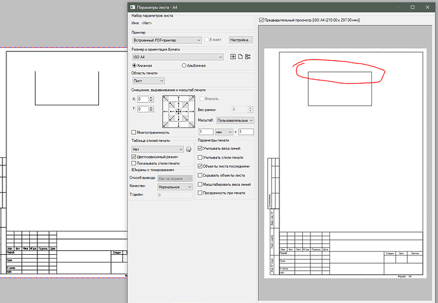The height and width of the screenshot is (303, 438).
Task: Click the blank page icon beside paper size
Action: pyautogui.click(x=241, y=57)
